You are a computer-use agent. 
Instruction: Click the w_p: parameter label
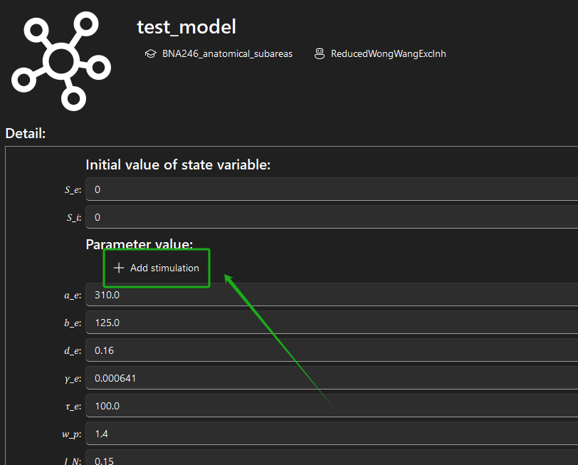point(71,434)
